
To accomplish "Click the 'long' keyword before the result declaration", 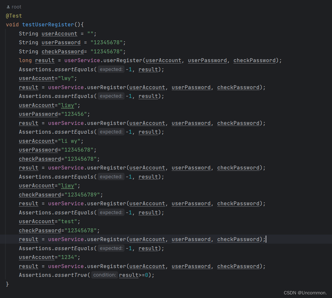I will coord(25,61).
